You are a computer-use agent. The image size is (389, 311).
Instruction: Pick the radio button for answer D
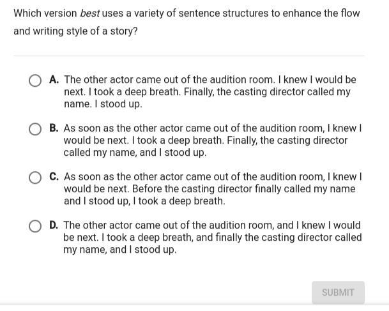click(x=36, y=226)
